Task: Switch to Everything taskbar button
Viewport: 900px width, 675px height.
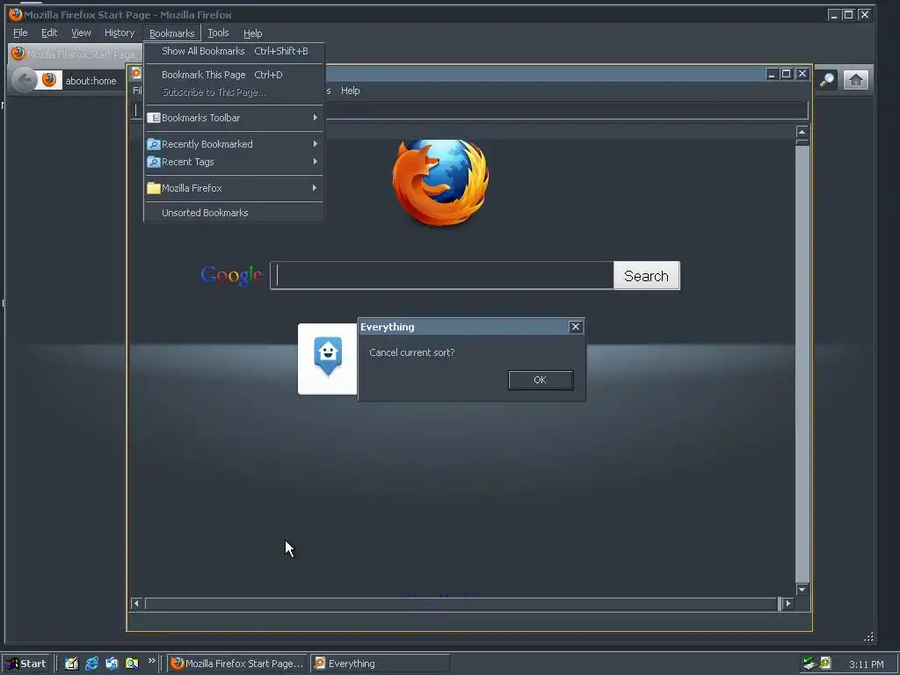Action: tap(380, 664)
